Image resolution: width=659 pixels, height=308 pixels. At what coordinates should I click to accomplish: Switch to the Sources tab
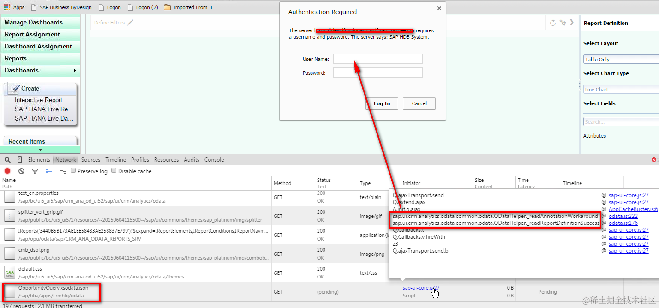[x=90, y=160]
